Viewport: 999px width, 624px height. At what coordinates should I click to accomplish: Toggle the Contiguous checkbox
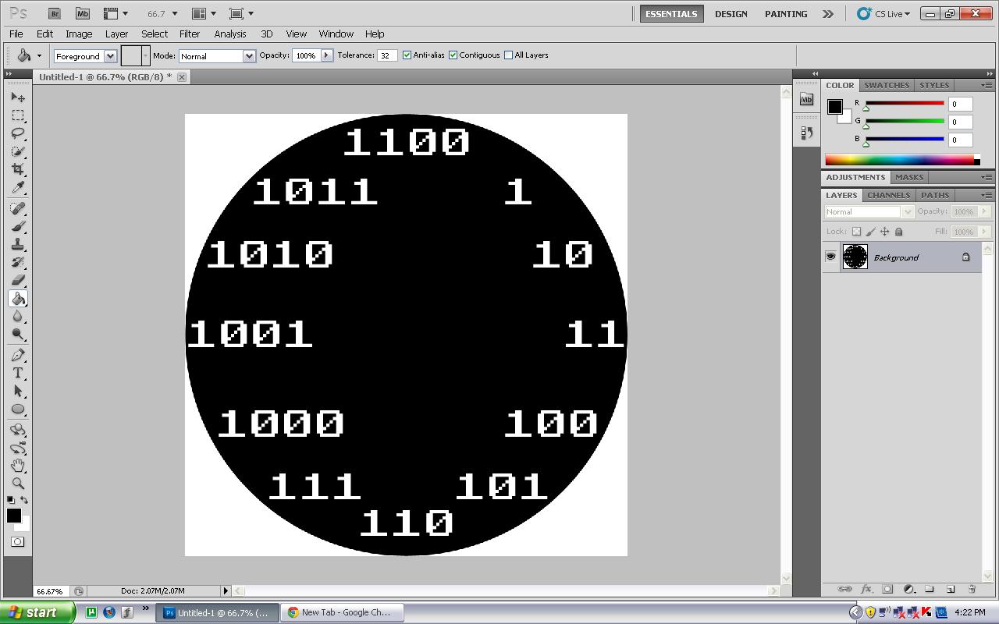(x=453, y=55)
